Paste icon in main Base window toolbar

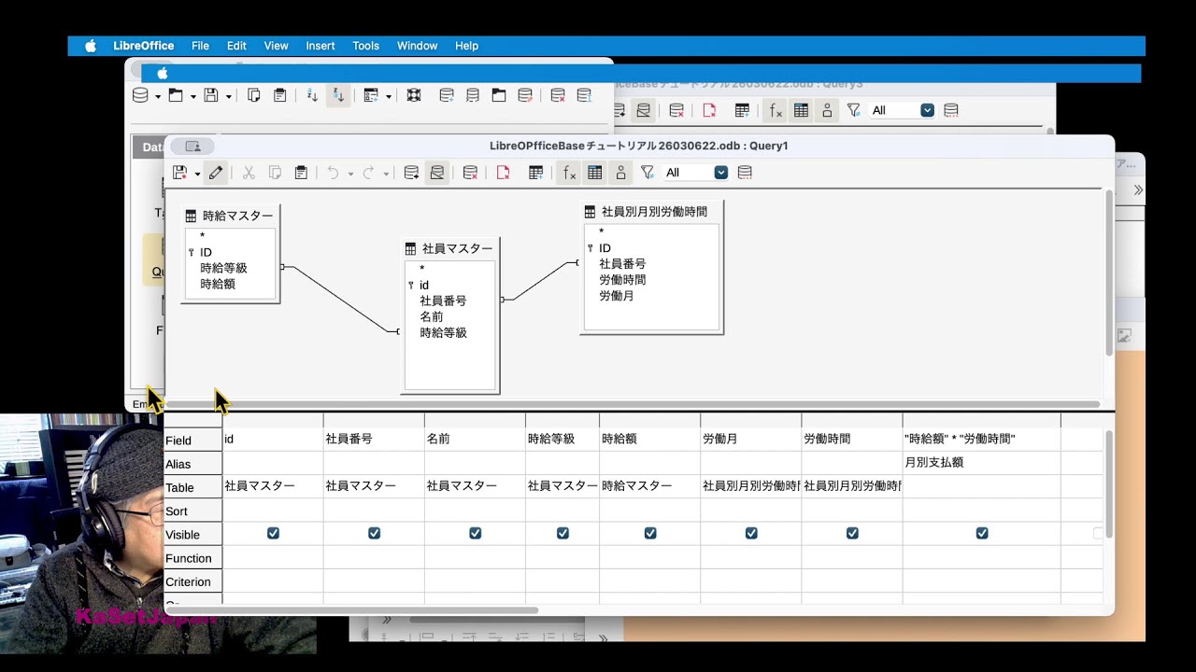279,95
